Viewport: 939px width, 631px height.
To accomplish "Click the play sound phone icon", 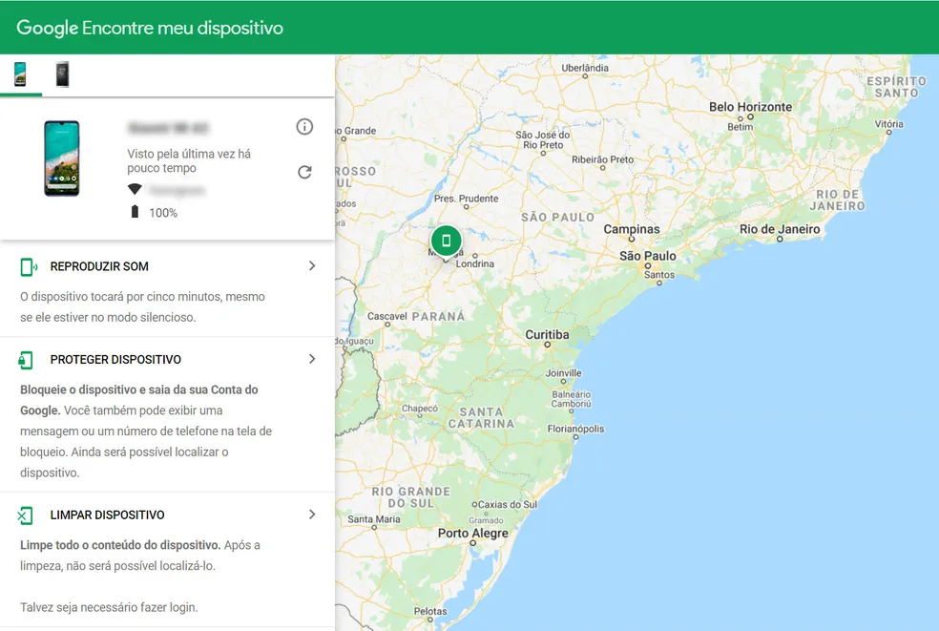I will (x=28, y=266).
